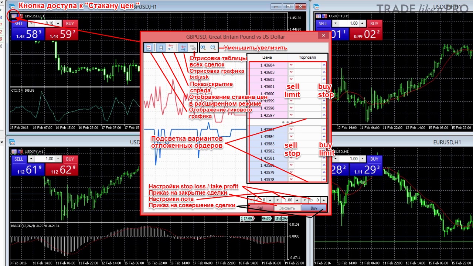Click the 06:30 time marker below dialog
Image resolution: width=473 pixels, height=266 pixels.
pos(266,218)
